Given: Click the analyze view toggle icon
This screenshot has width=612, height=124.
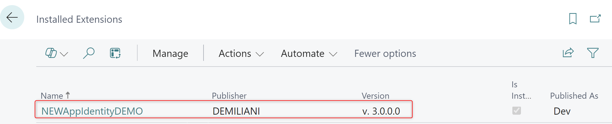Looking at the screenshot, I should click(x=115, y=53).
